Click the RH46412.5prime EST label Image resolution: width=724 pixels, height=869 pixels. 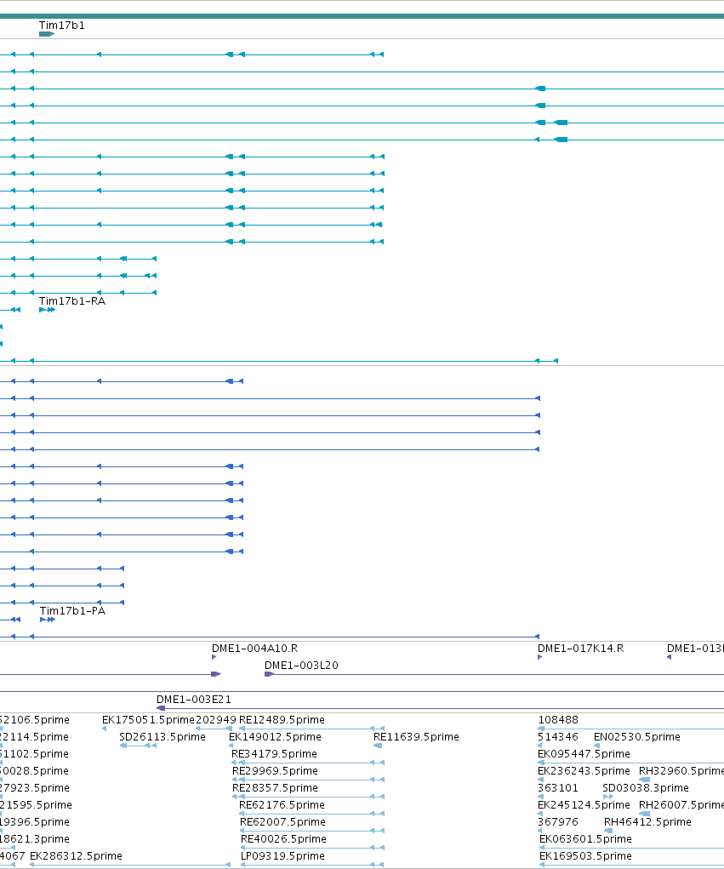click(x=647, y=822)
